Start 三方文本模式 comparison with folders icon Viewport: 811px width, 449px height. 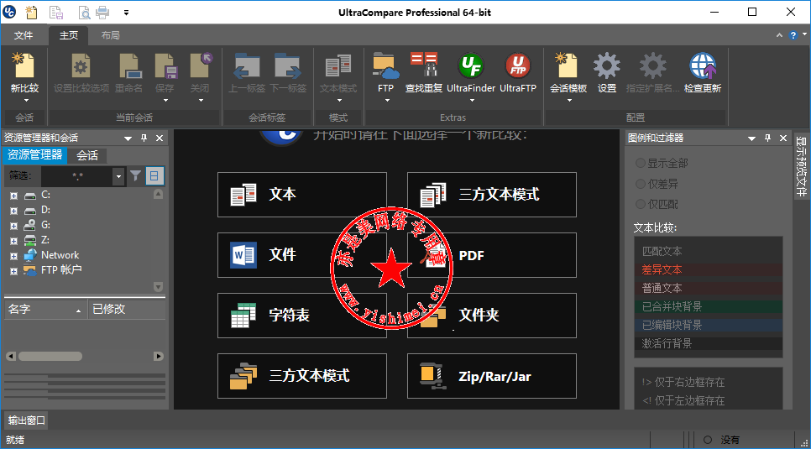[x=302, y=376]
